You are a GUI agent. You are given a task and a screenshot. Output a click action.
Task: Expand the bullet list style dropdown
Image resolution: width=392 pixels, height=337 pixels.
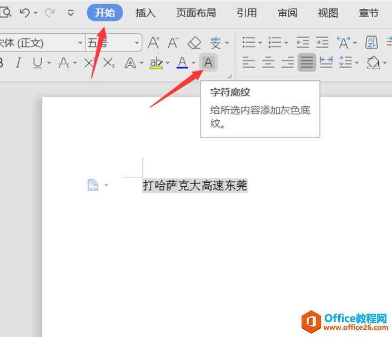(260, 43)
